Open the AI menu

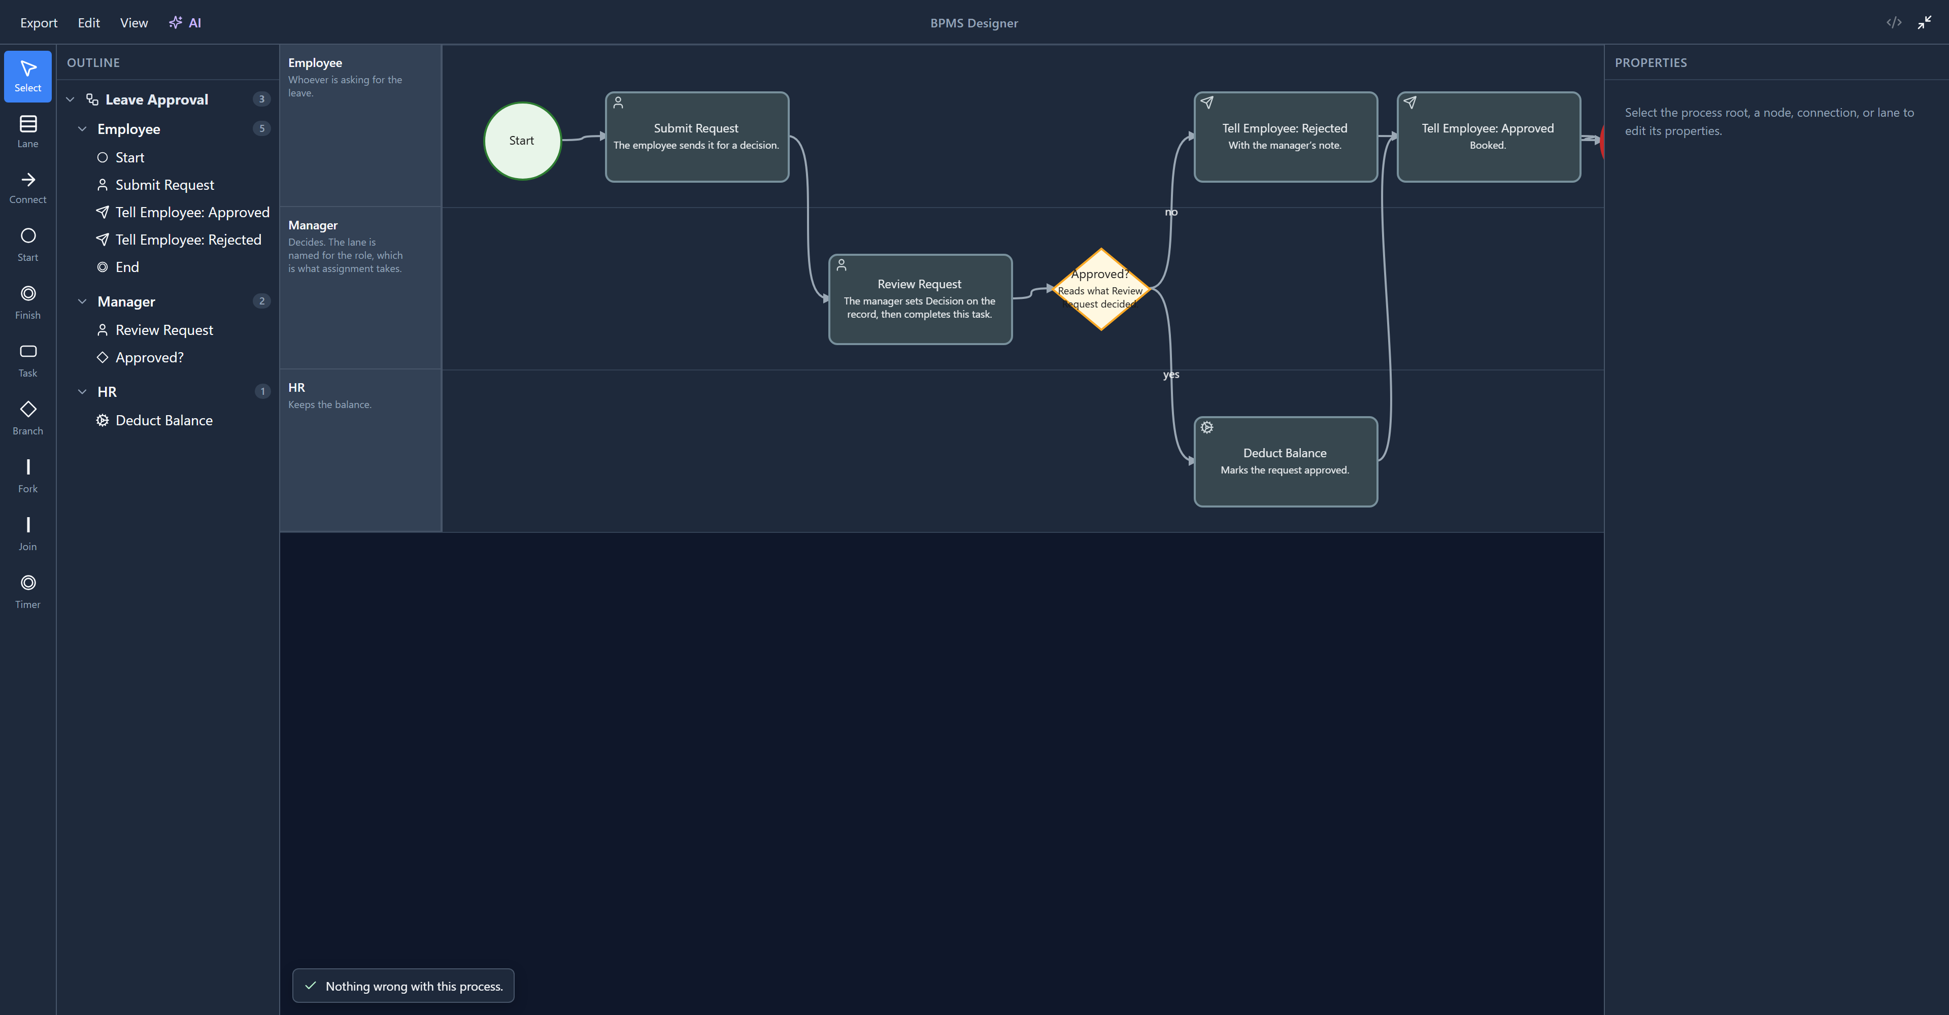pyautogui.click(x=185, y=23)
